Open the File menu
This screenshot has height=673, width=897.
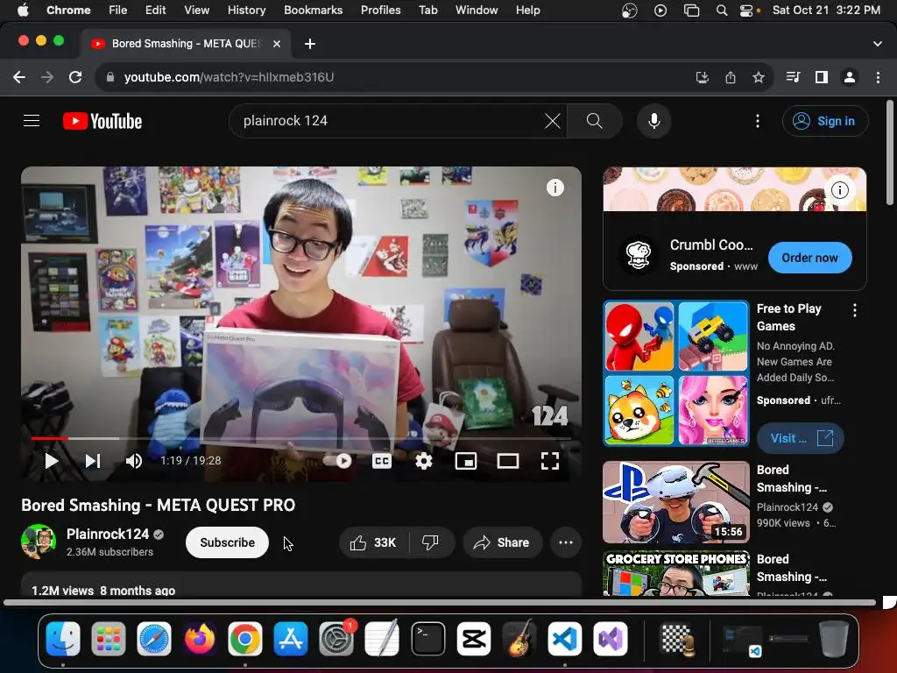point(118,11)
